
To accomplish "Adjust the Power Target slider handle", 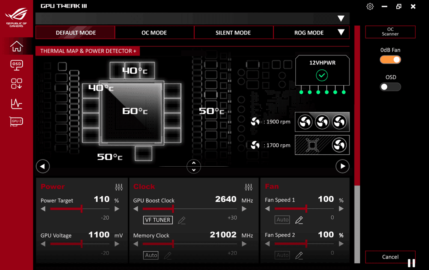I will 82,209.
